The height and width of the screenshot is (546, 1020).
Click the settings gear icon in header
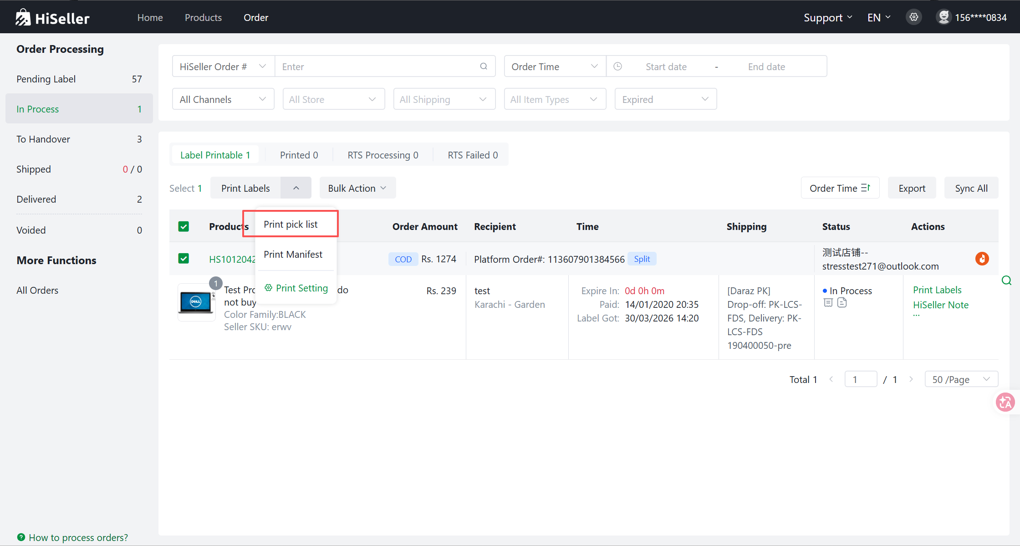coord(913,17)
